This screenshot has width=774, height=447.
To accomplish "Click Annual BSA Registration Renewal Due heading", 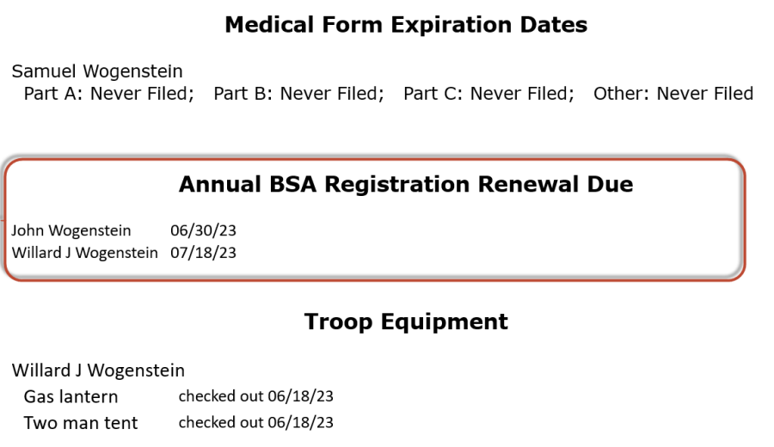I will click(x=406, y=185).
